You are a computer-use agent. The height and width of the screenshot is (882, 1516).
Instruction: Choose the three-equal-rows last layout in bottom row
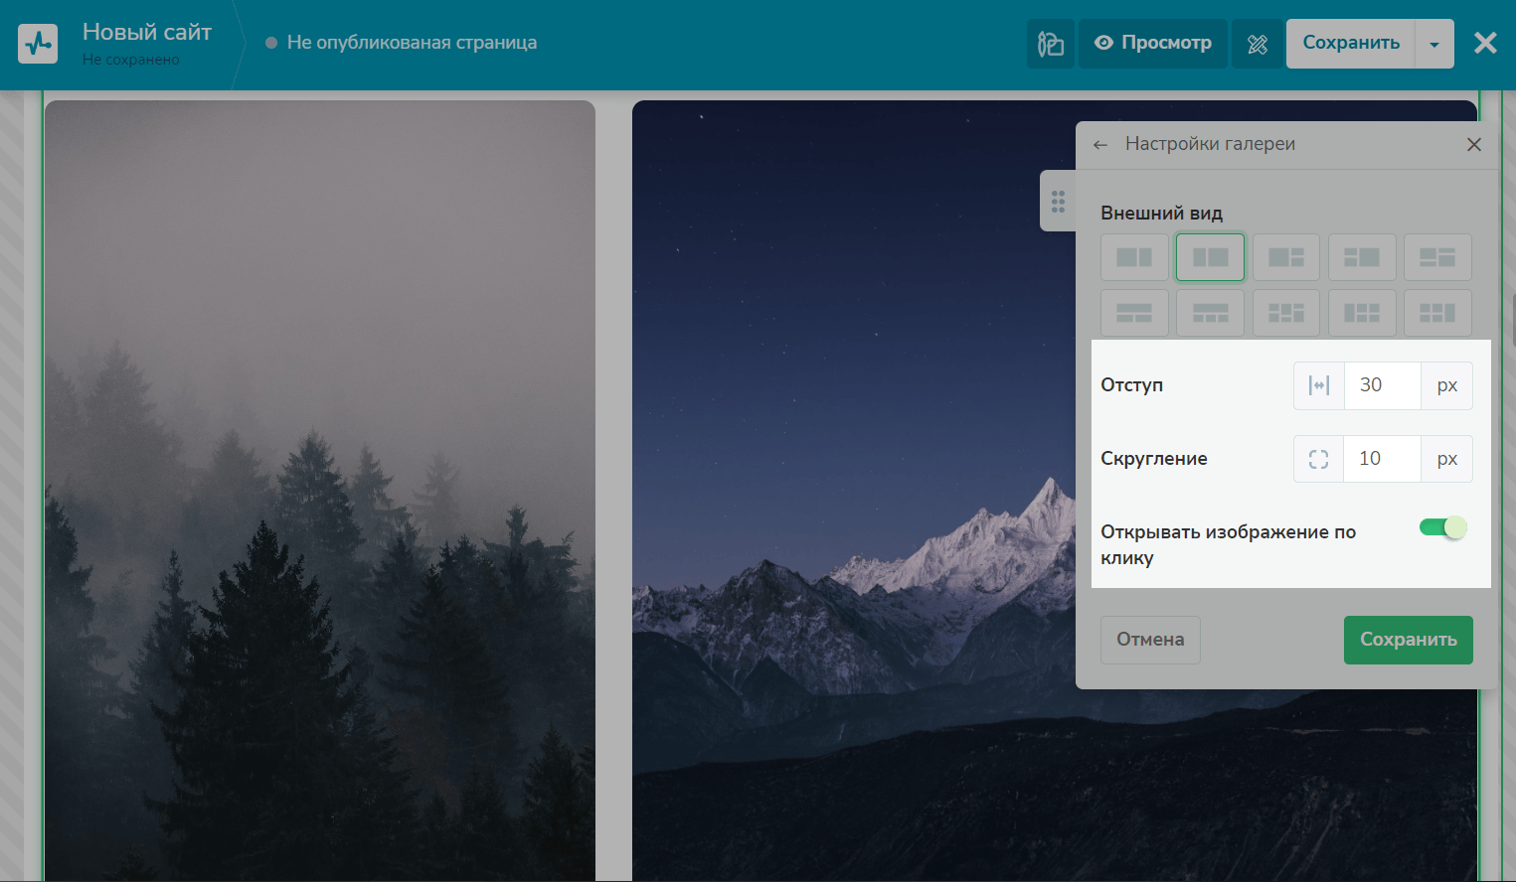1437,313
